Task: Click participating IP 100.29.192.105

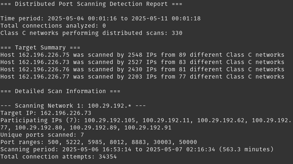Action: (109, 120)
